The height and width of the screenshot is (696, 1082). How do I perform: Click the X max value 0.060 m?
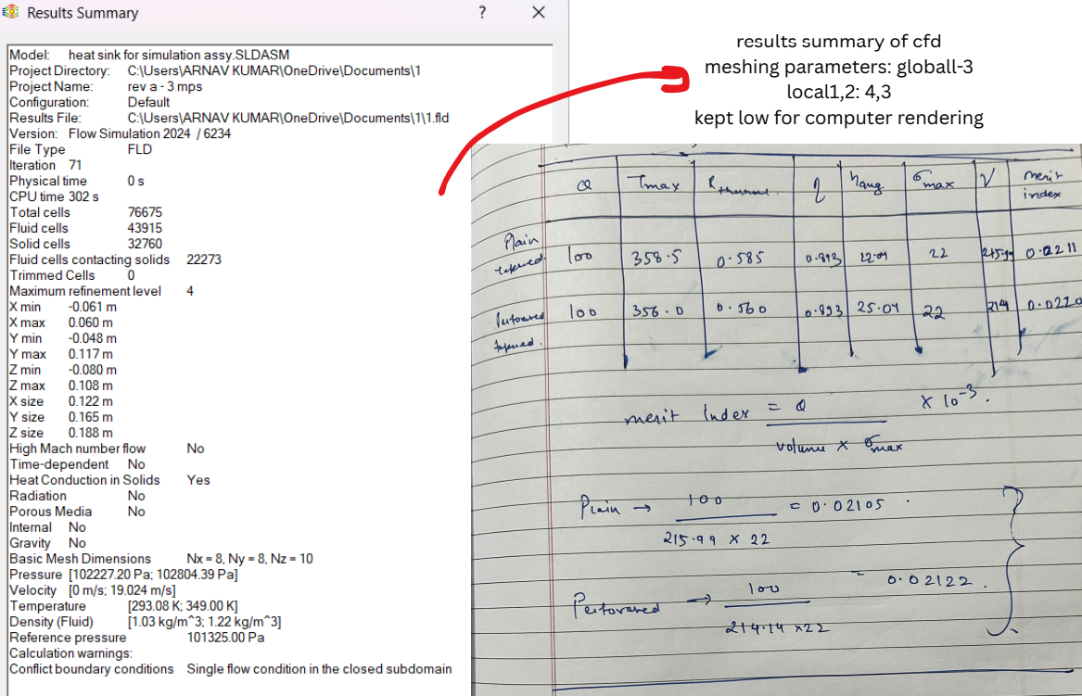pos(90,323)
